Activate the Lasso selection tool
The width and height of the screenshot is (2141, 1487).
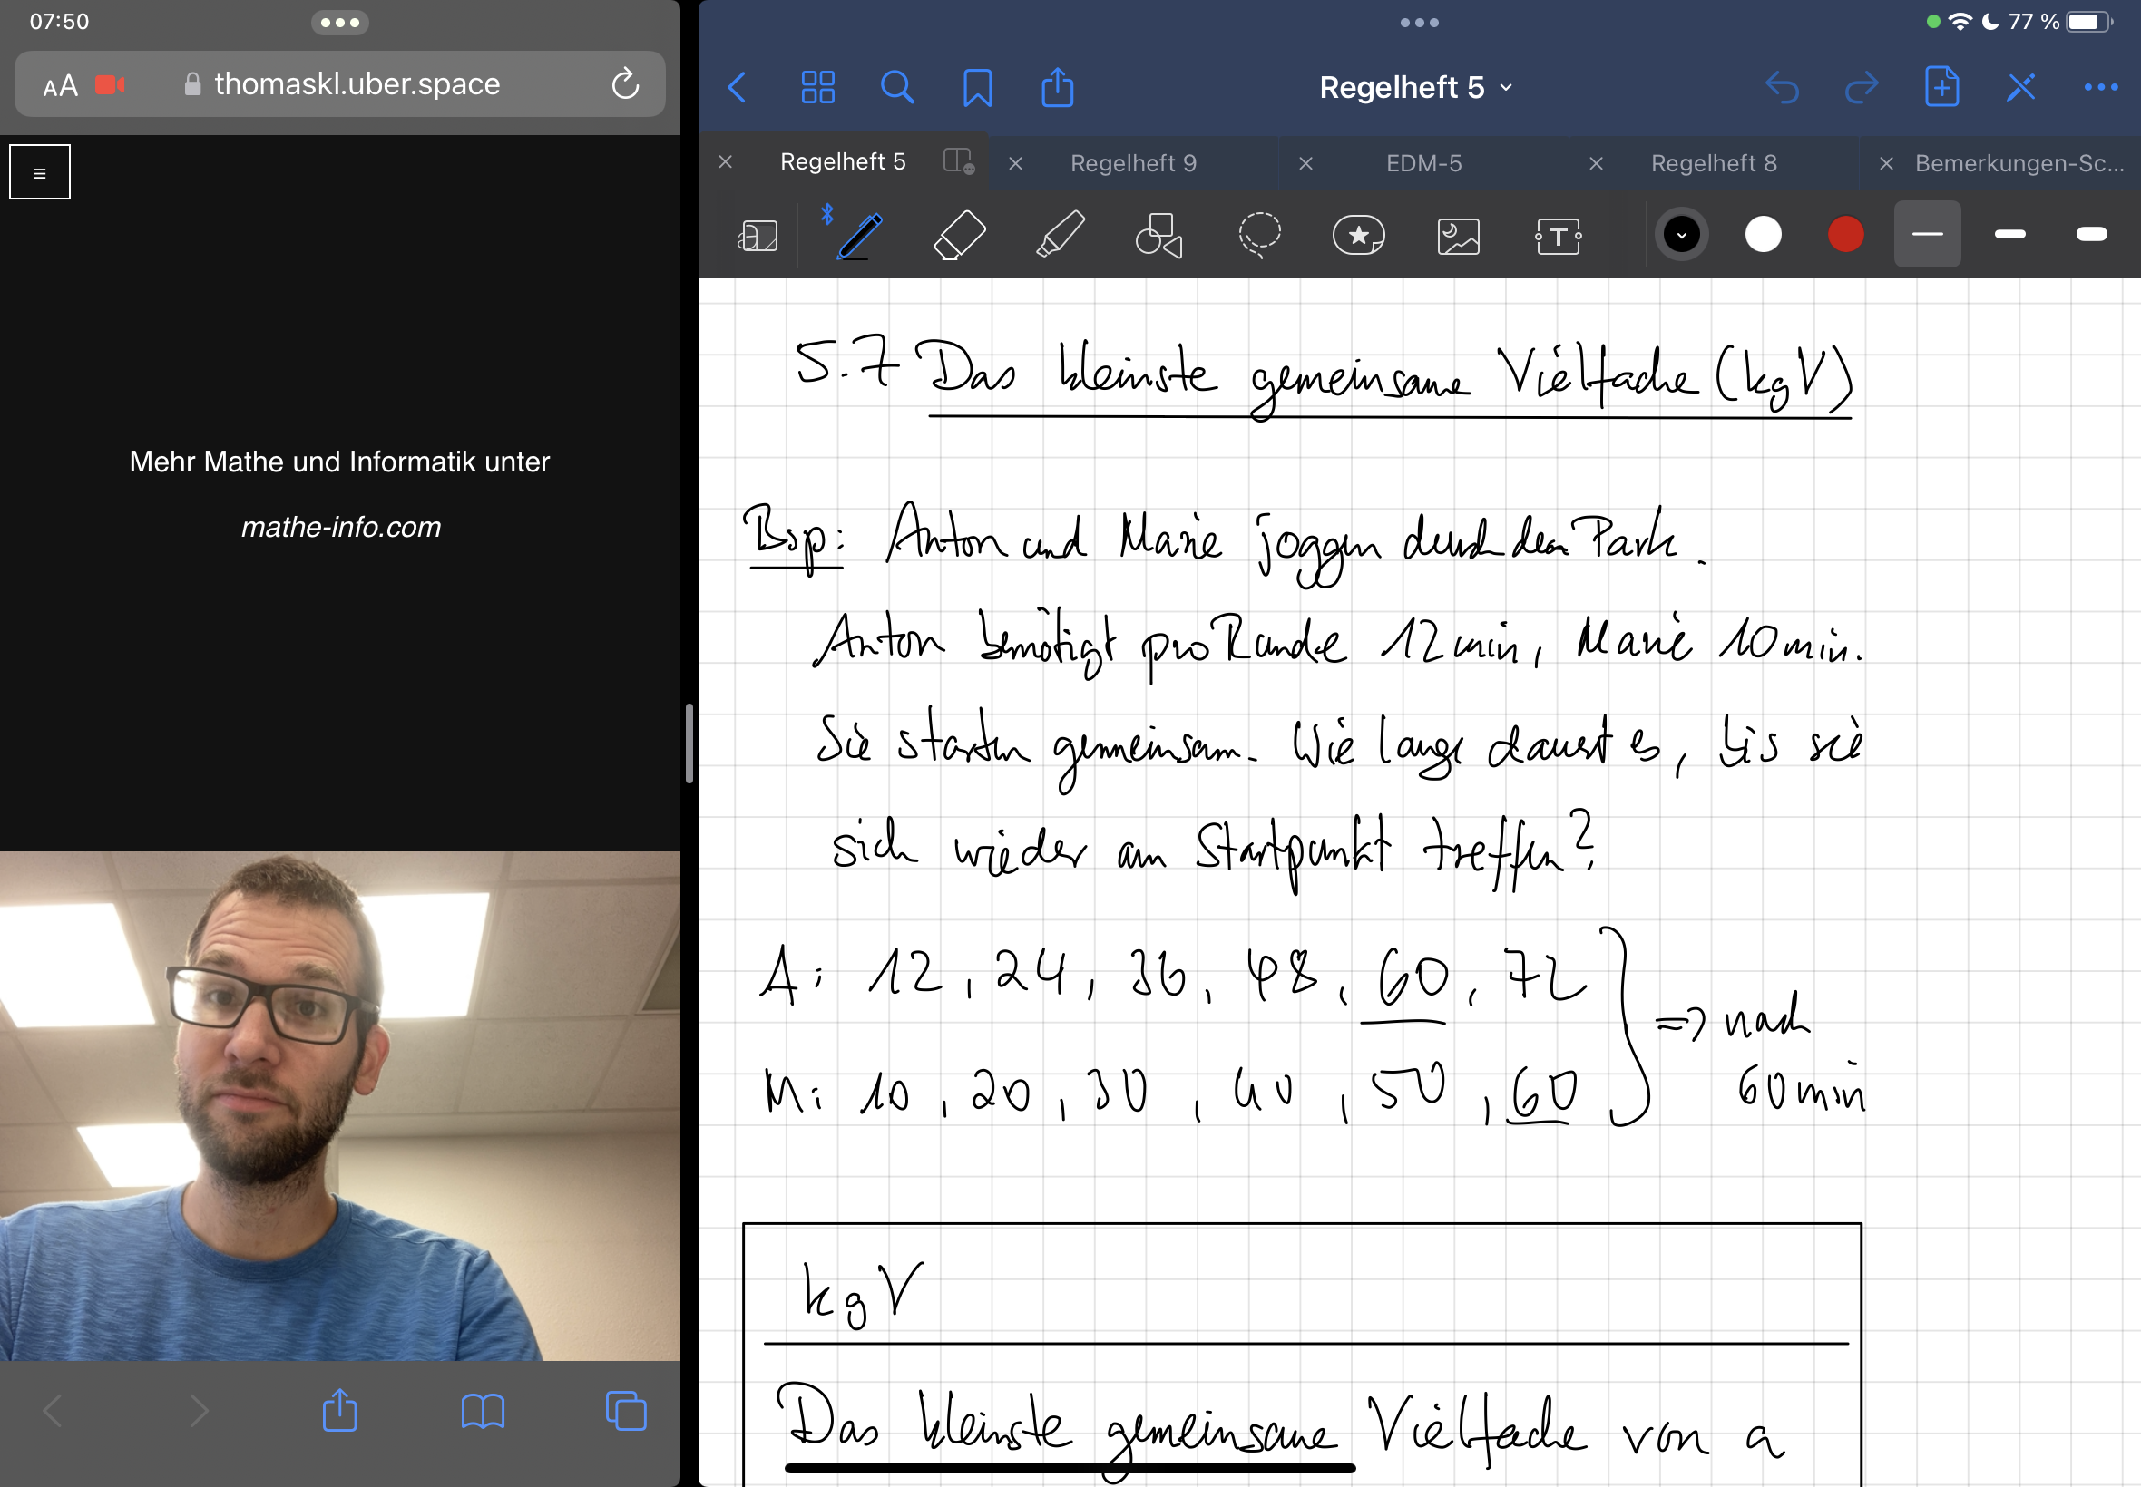[1258, 235]
